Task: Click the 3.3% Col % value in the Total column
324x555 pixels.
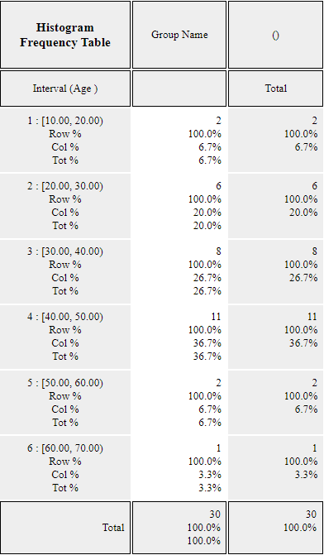Action: click(x=307, y=474)
